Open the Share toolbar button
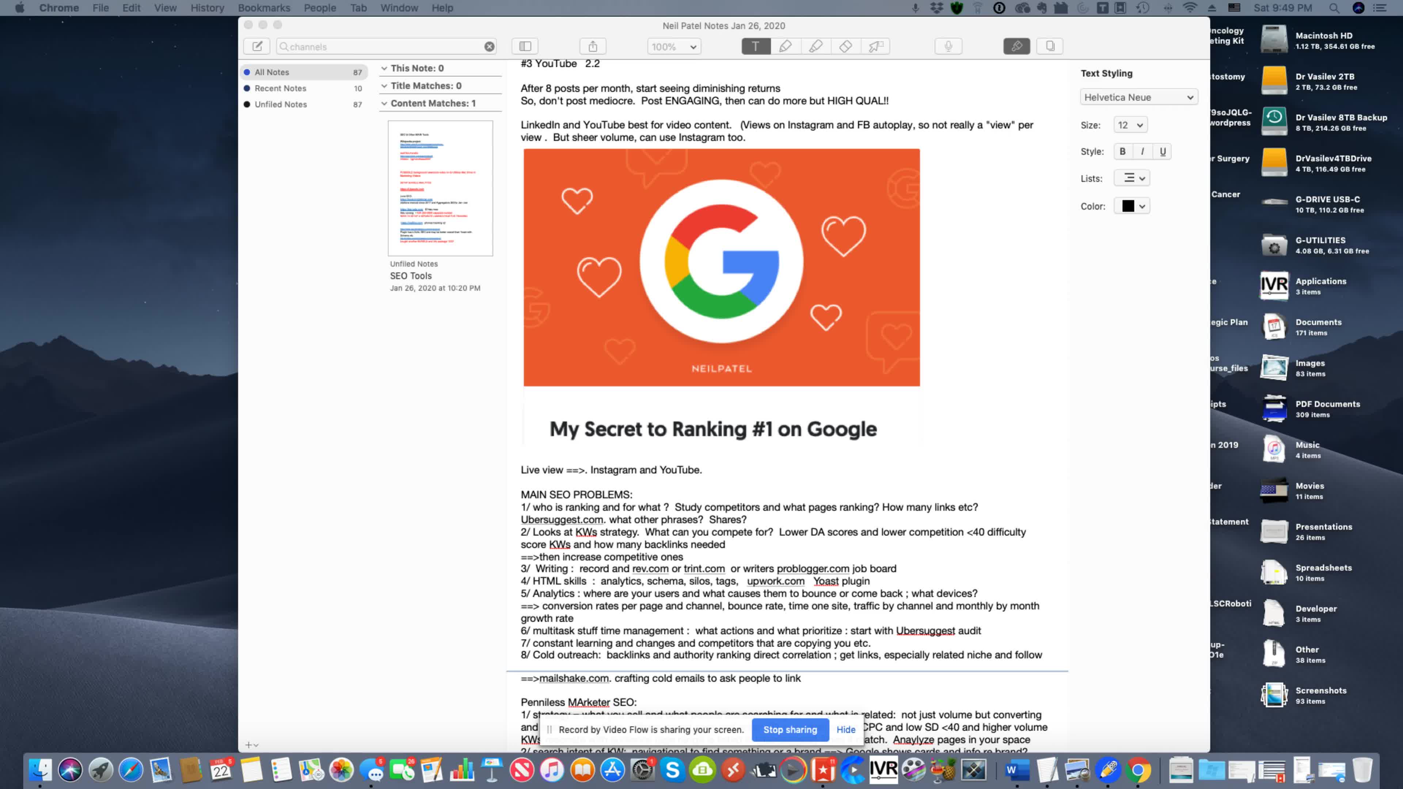The width and height of the screenshot is (1403, 789). point(593,46)
